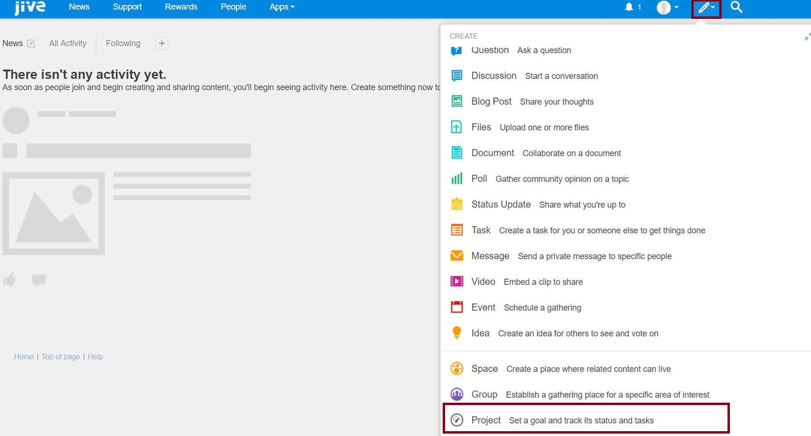The width and height of the screenshot is (811, 436).
Task: Switch to All Activity tab
Action: point(68,43)
